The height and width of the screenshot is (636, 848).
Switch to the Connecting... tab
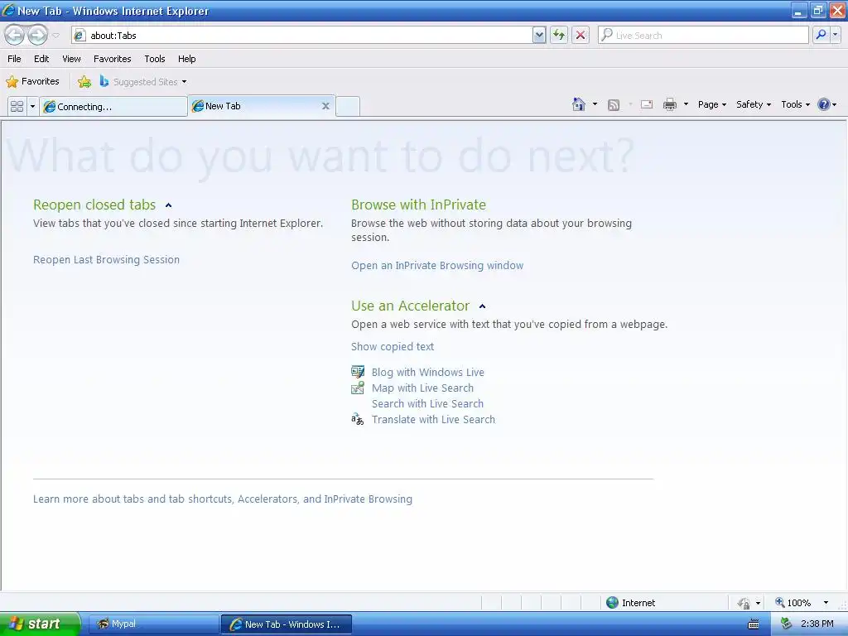113,107
